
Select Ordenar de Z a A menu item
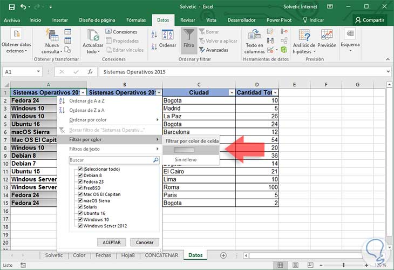point(110,110)
